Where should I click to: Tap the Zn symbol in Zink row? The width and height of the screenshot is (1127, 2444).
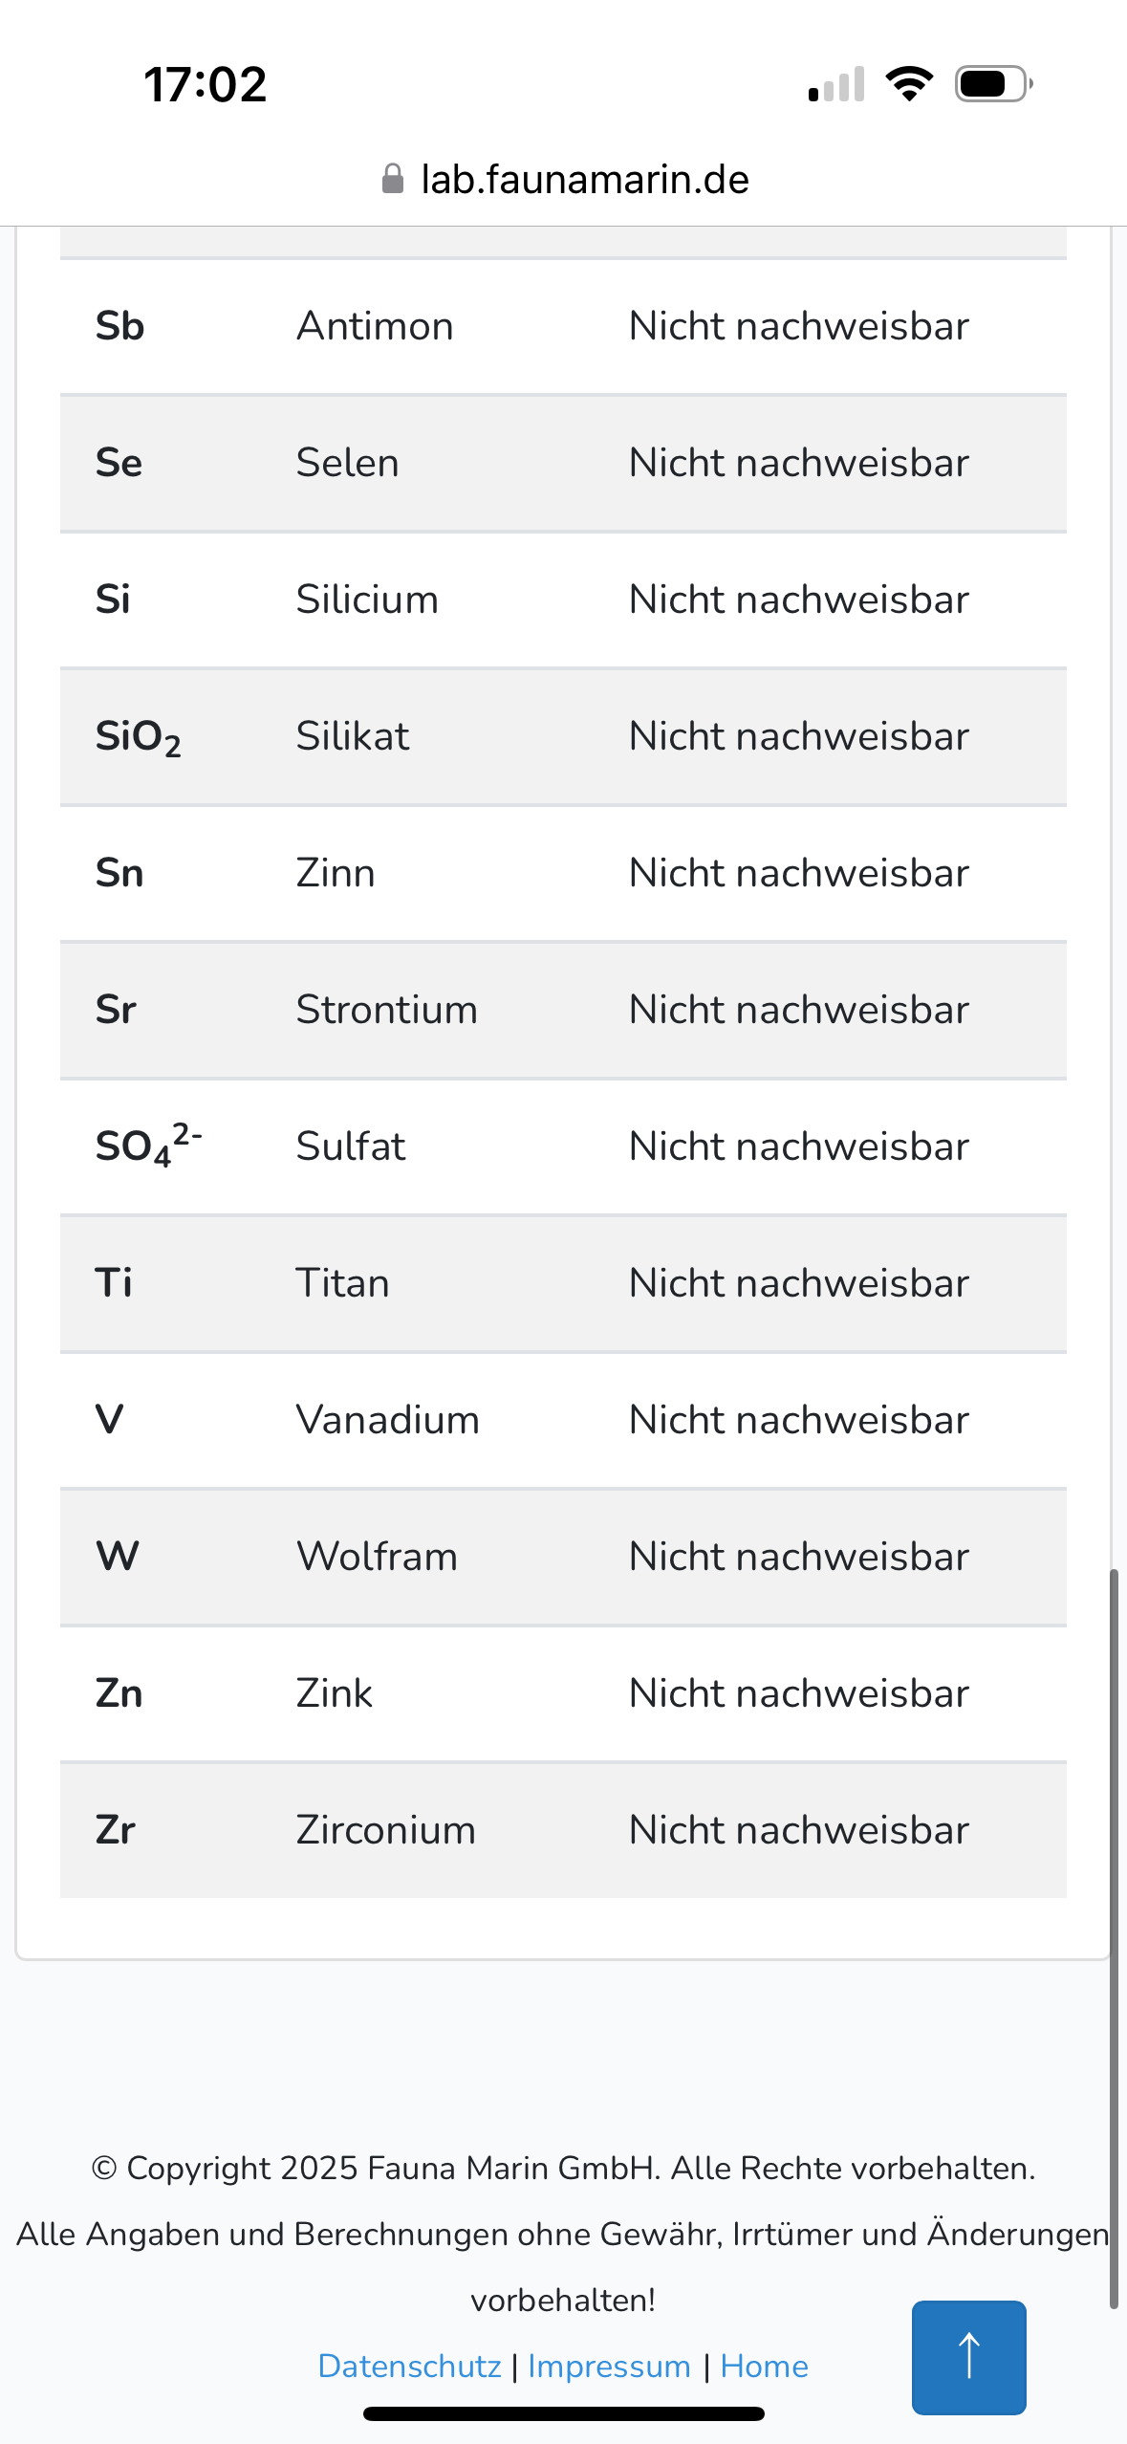[x=119, y=1693]
